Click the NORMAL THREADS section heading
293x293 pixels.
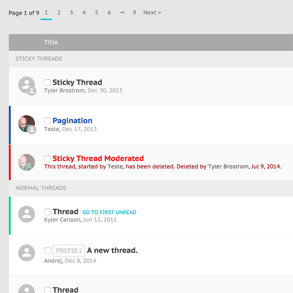click(x=41, y=188)
